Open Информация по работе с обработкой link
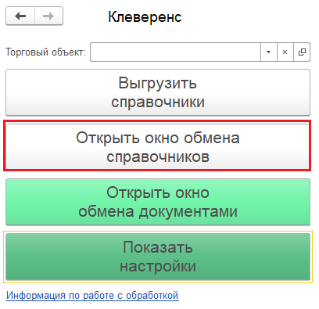319x309 pixels. [92, 296]
